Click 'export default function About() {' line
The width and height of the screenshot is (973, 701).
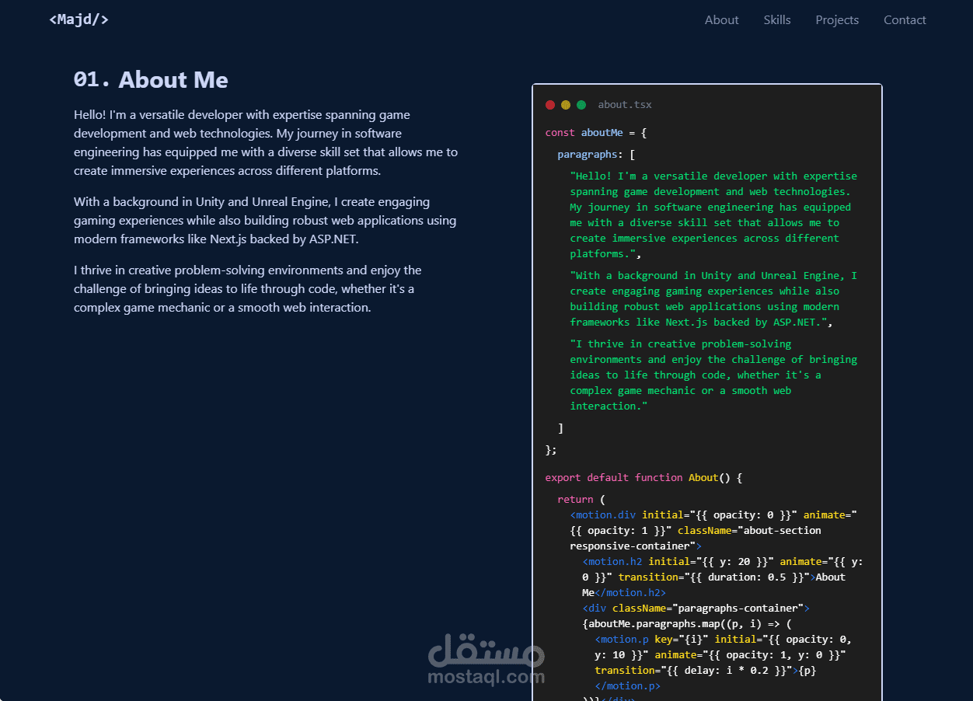(643, 478)
